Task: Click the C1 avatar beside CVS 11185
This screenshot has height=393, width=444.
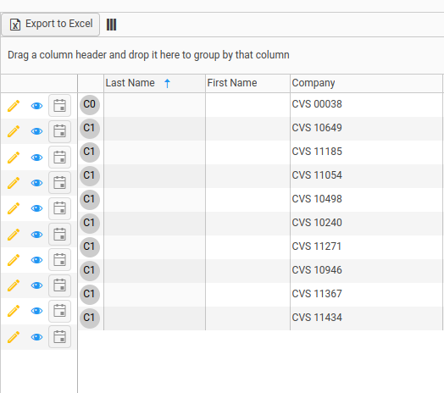Action: pyautogui.click(x=90, y=152)
